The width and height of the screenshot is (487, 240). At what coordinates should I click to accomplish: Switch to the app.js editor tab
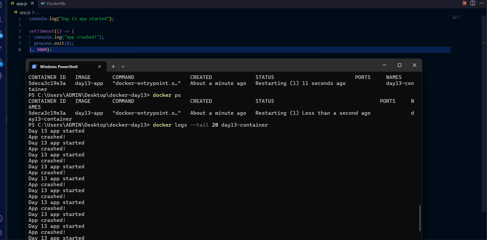click(x=22, y=3)
